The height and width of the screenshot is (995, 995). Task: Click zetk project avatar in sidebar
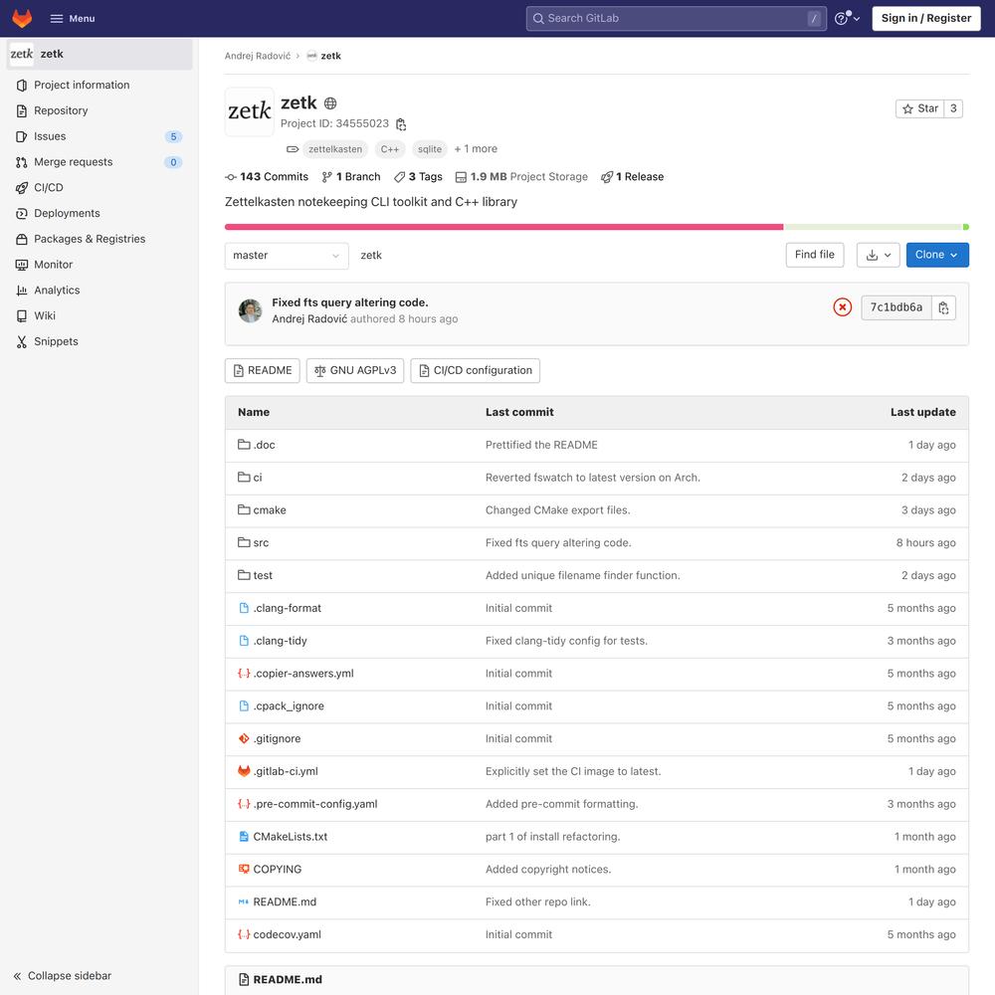click(22, 54)
